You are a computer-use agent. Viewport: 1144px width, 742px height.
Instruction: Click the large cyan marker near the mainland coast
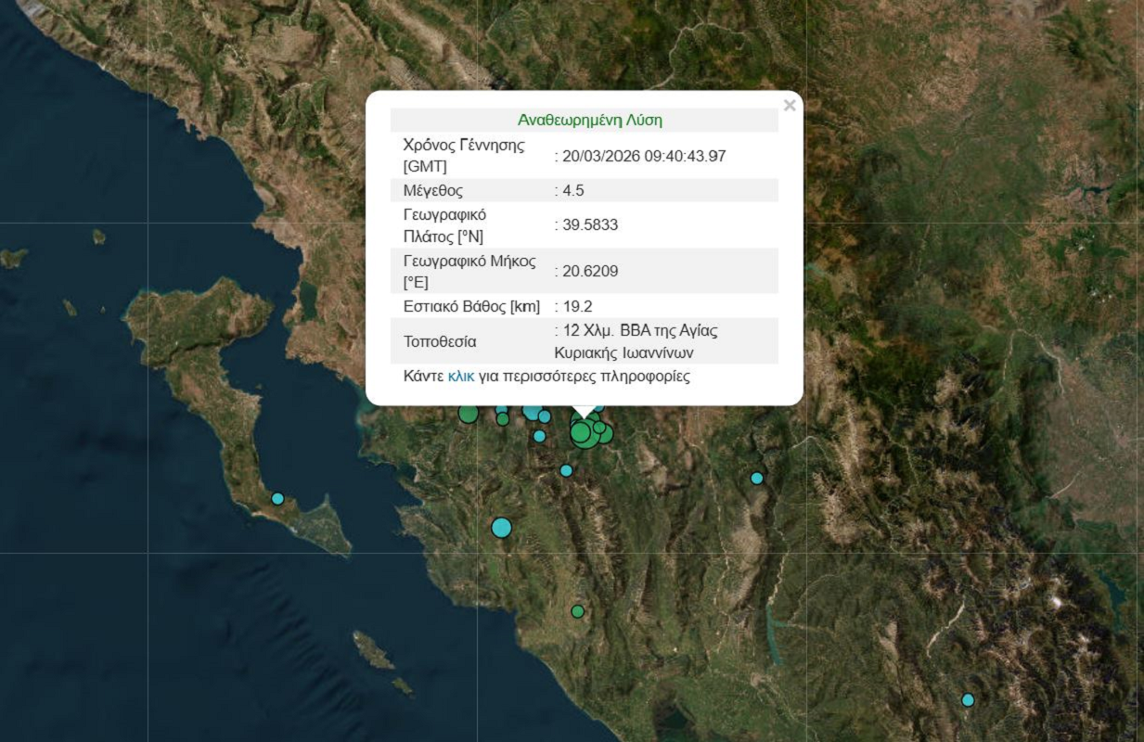point(501,528)
